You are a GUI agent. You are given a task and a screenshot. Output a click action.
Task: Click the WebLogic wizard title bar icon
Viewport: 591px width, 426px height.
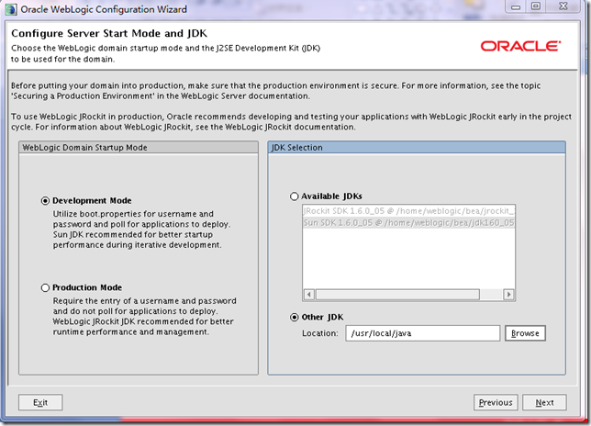pos(11,9)
